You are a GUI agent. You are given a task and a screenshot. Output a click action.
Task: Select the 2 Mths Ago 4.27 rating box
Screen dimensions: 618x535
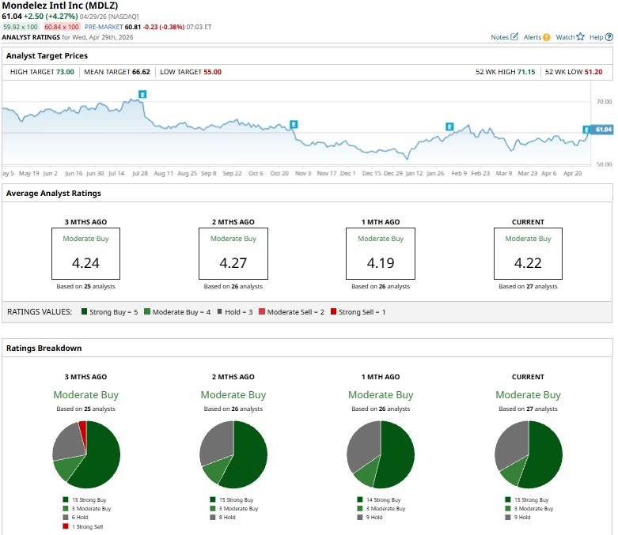coord(233,254)
